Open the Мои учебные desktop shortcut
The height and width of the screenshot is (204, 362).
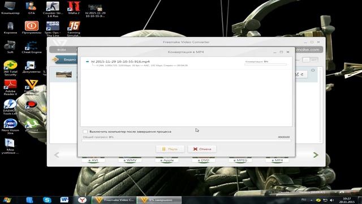10,146
